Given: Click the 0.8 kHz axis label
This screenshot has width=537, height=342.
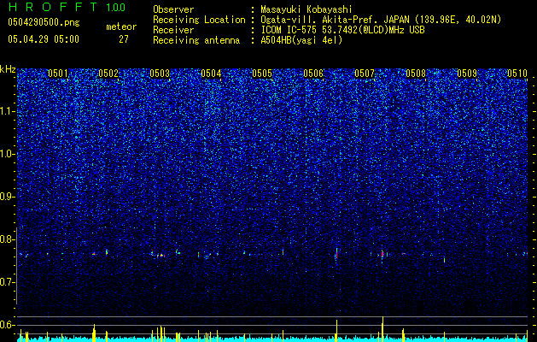Looking at the screenshot, I should click(x=8, y=239).
